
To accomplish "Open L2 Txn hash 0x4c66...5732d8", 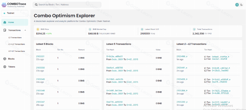I will point(220,93).
